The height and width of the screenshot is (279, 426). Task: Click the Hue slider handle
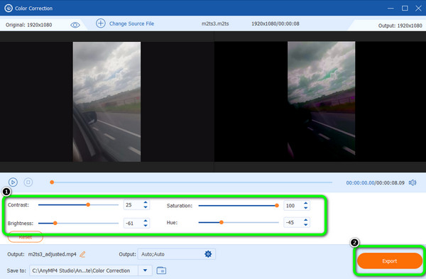[x=222, y=222]
